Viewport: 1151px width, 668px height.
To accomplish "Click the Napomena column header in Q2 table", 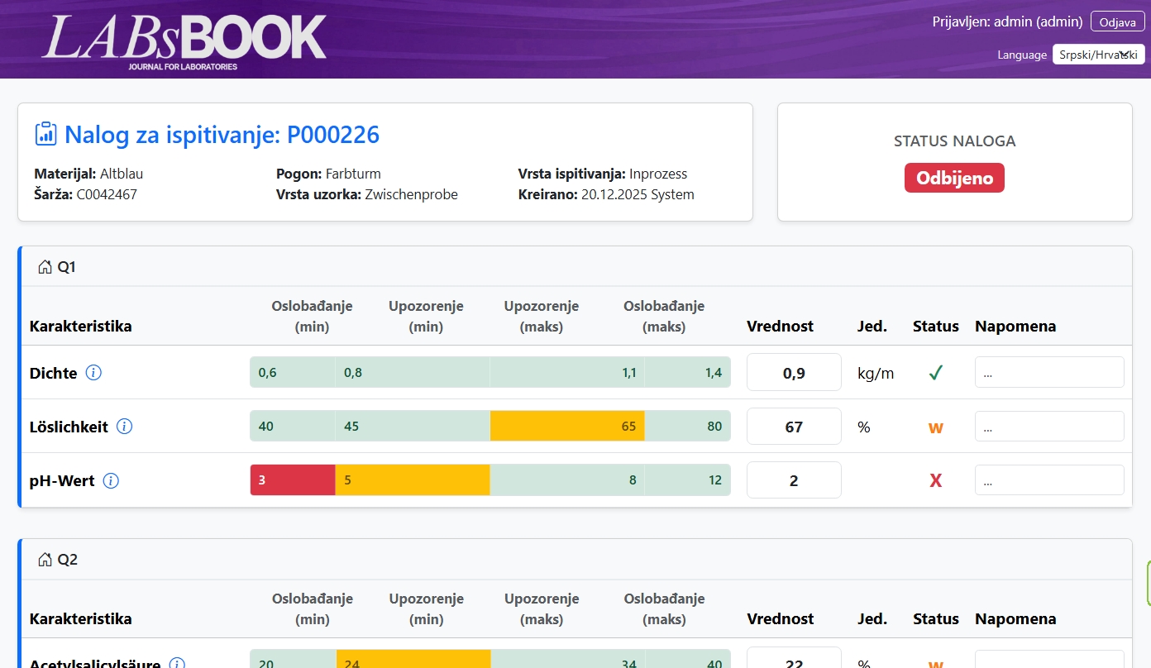I will tap(1015, 618).
